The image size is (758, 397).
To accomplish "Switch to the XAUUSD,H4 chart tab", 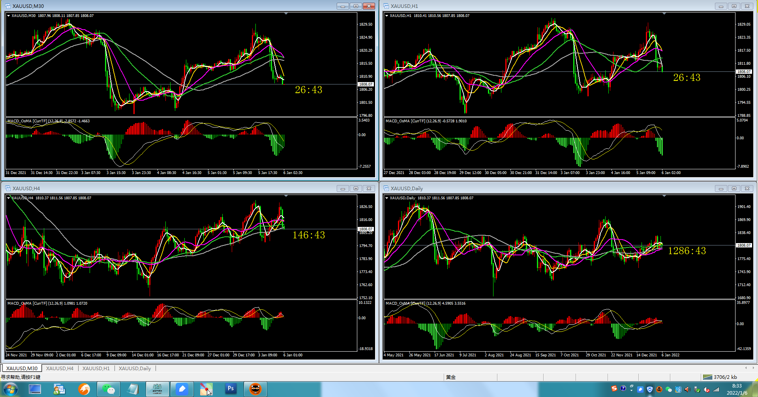I will [x=60, y=368].
